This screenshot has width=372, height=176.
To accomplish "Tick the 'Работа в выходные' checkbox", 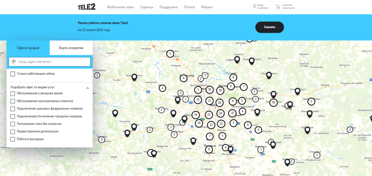I will 13,139.
